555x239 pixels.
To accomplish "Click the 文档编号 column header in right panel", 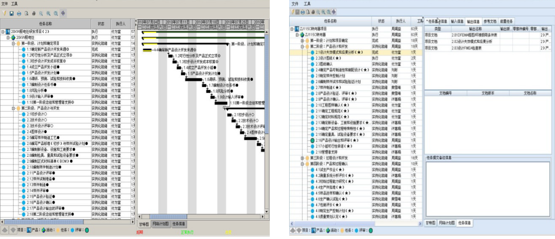I will click(x=445, y=93).
